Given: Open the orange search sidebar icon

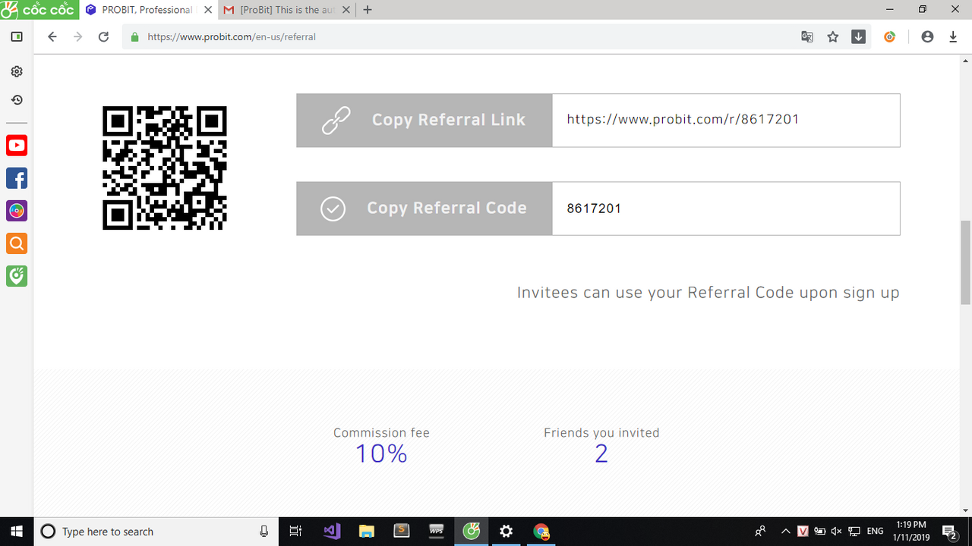Looking at the screenshot, I should 17,243.
